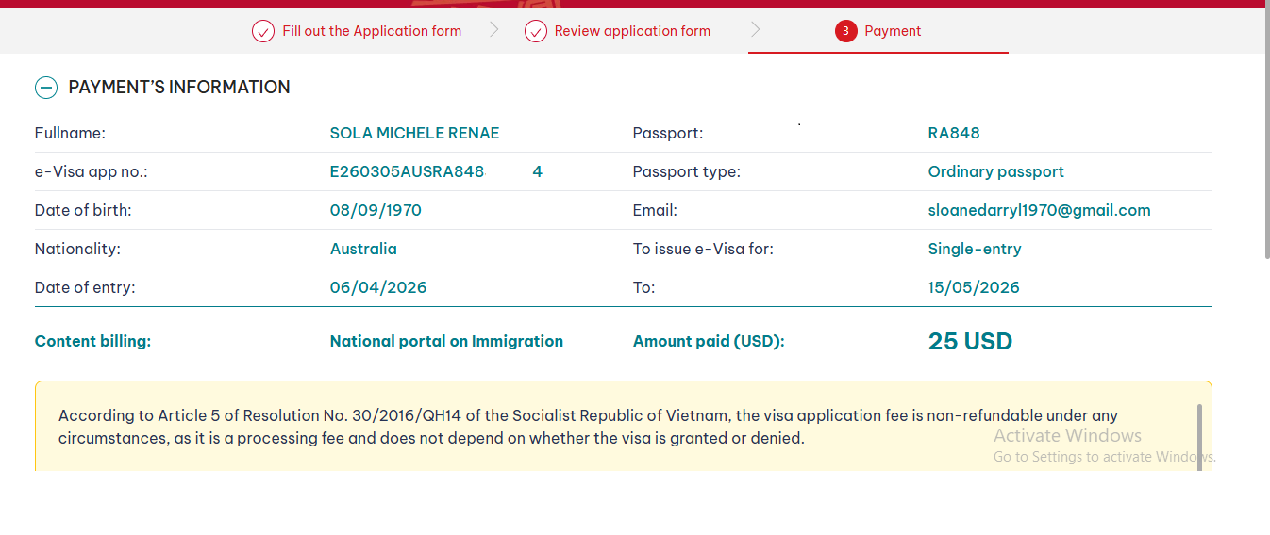1270x535 pixels.
Task: Click the National portal on Immigration text
Action: pyautogui.click(x=446, y=342)
